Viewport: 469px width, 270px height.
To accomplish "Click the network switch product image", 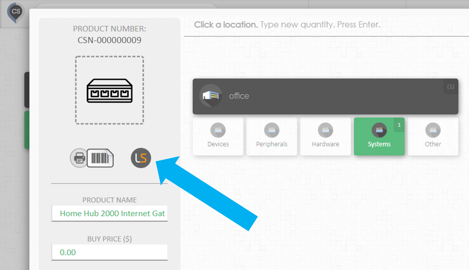I will 110,90.
